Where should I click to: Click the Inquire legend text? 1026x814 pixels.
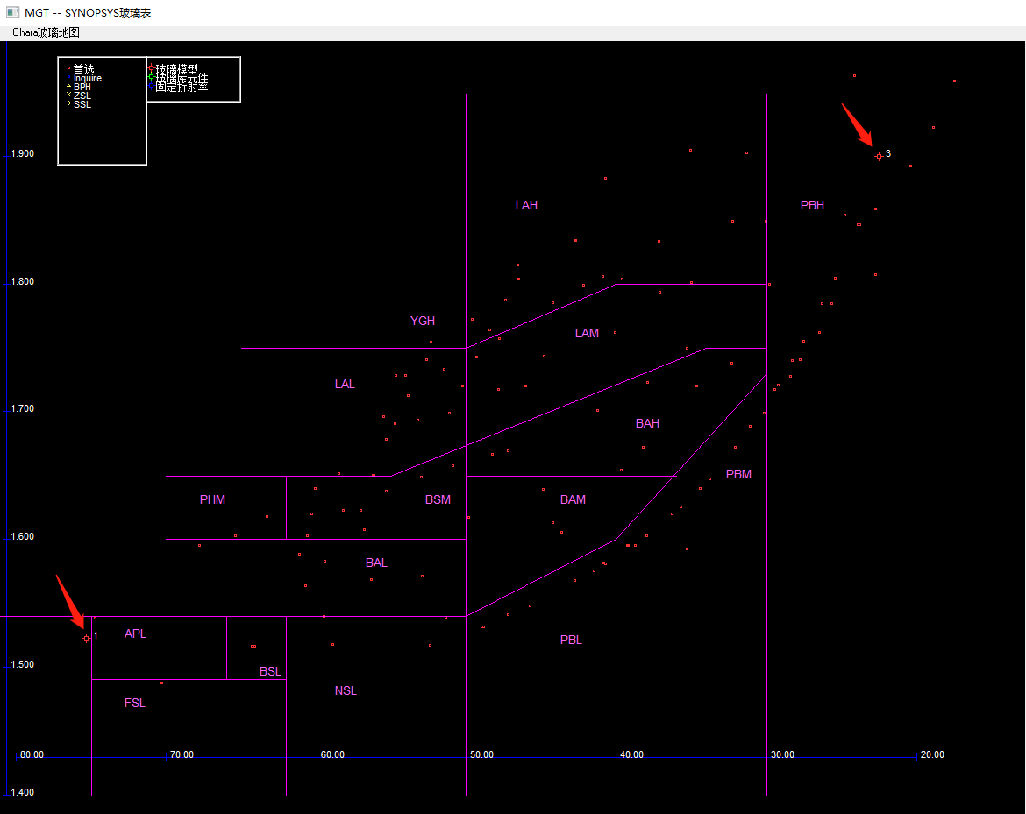tap(88, 78)
